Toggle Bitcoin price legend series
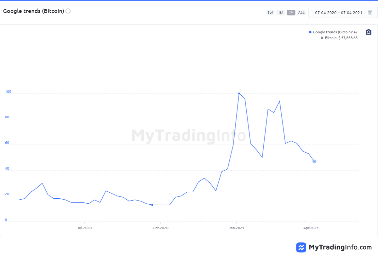 (x=341, y=38)
